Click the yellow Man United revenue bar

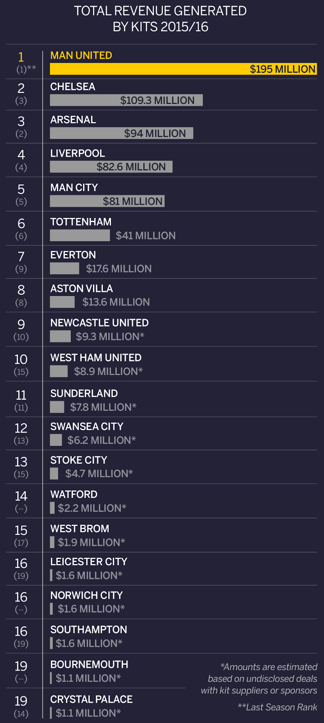coord(183,69)
